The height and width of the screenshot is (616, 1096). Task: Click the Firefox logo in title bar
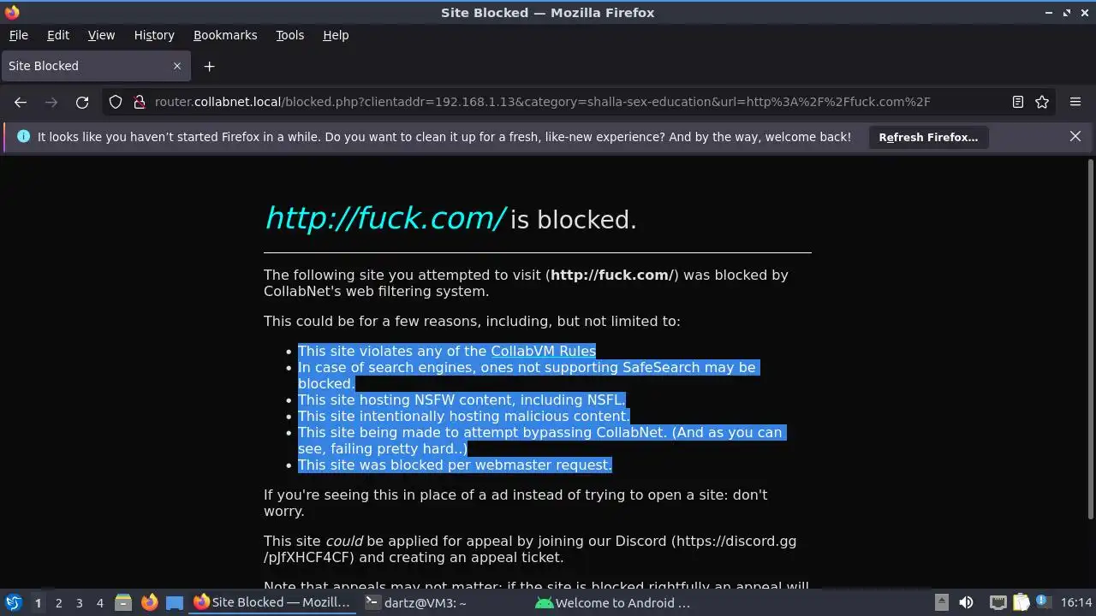(11, 12)
